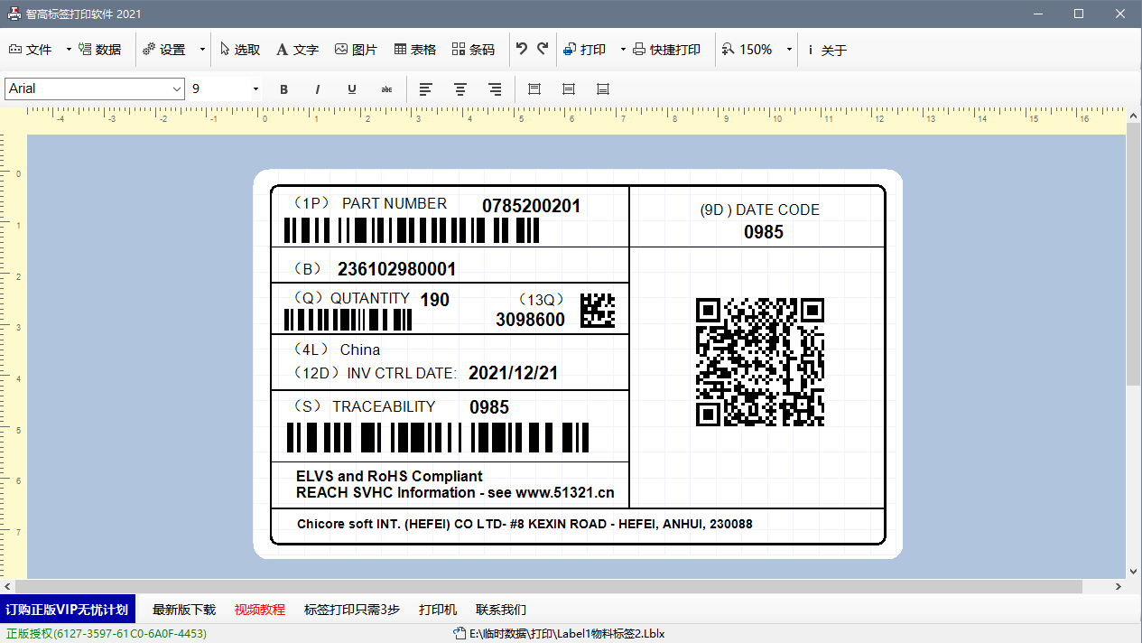Click the 快捷打印 quick print button
The image size is (1142, 643).
666,50
